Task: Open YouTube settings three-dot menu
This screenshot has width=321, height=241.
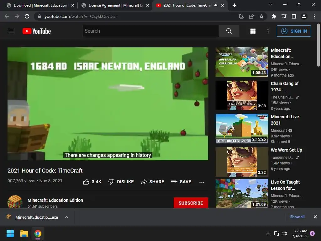Action: tap(268, 31)
